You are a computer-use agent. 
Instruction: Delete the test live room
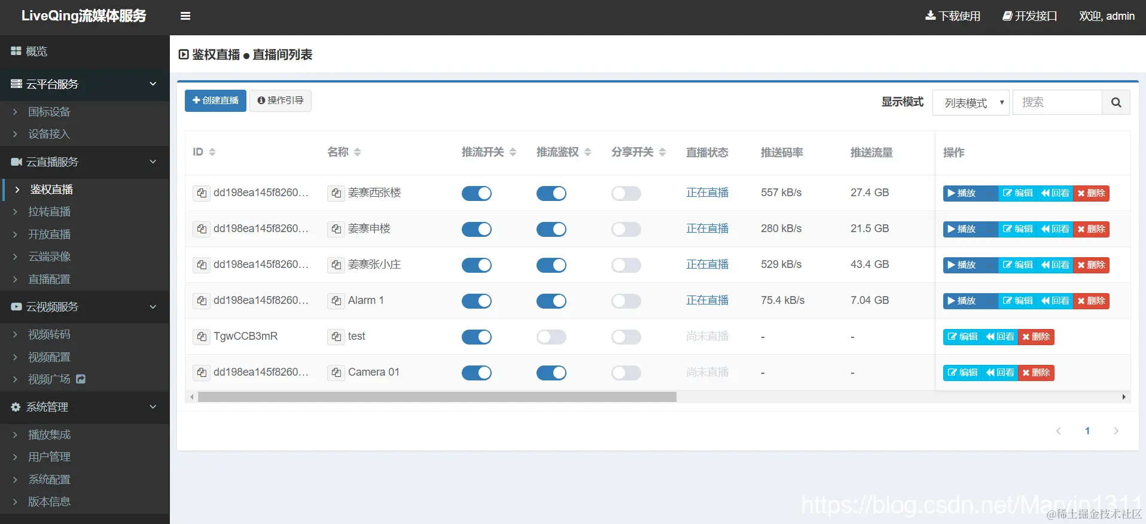coord(1036,337)
